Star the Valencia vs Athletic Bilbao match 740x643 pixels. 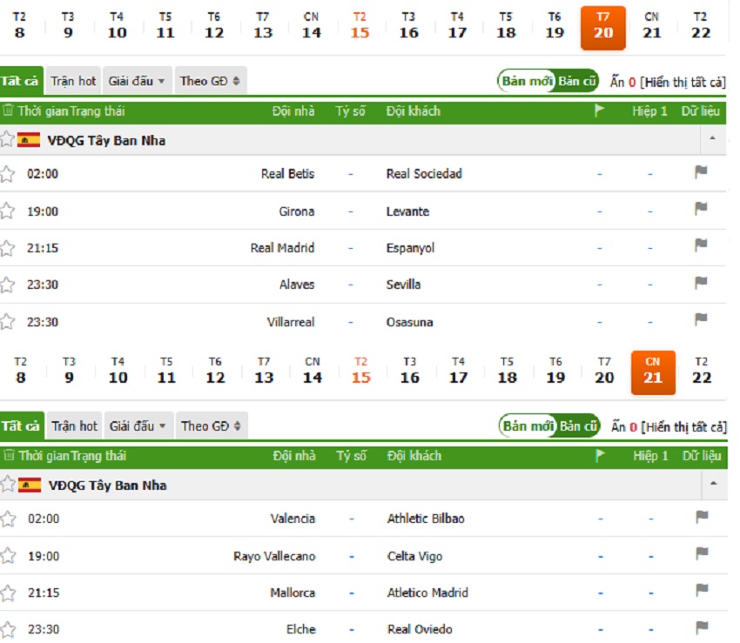click(8, 519)
